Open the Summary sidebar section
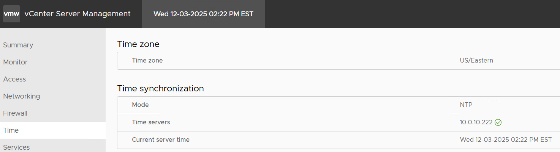The width and height of the screenshot is (560, 152). pyautogui.click(x=18, y=45)
